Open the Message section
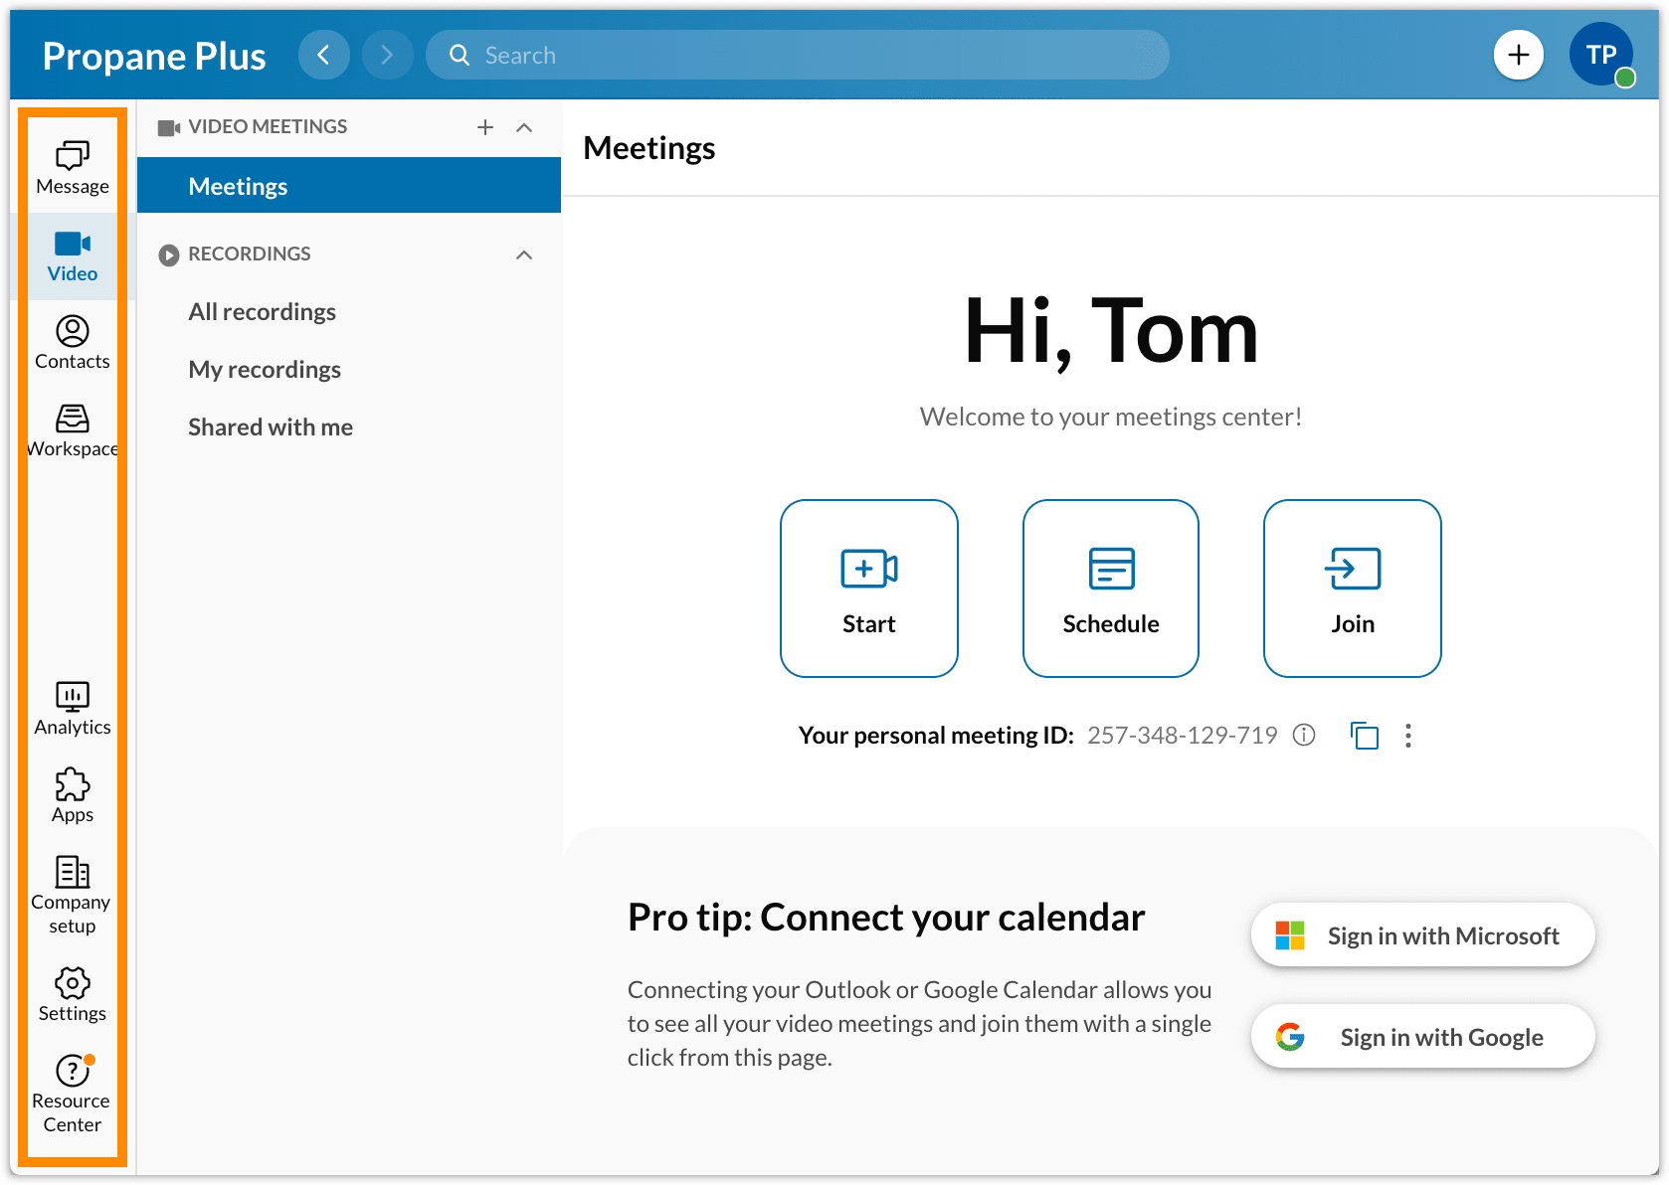The image size is (1669, 1185). coord(72,167)
